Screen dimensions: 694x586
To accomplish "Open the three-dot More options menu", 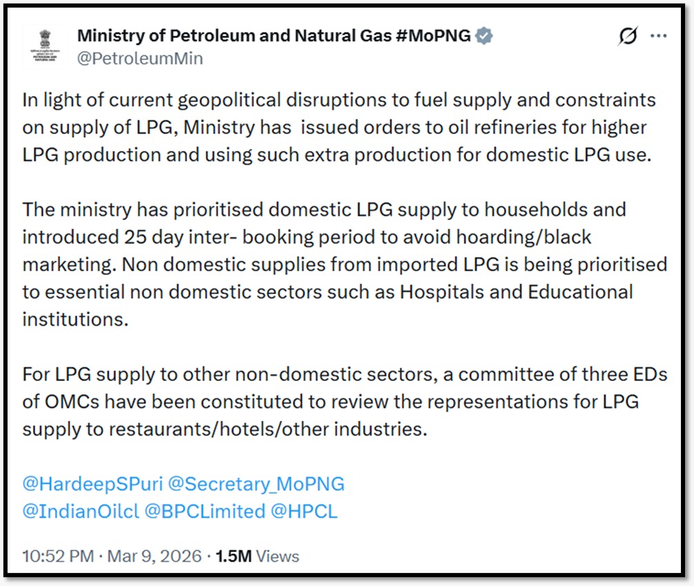I will click(659, 37).
